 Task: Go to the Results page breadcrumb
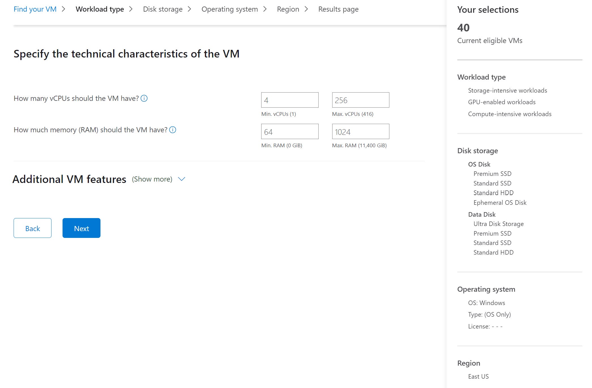[338, 9]
